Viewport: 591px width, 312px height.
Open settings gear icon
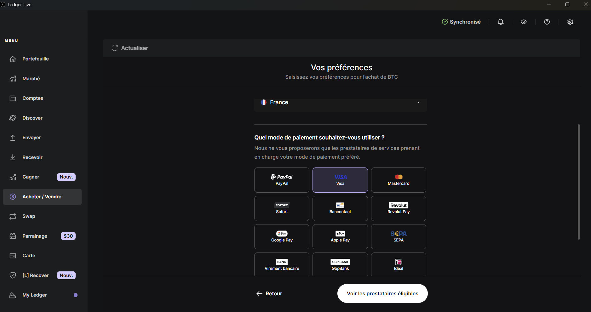point(570,22)
